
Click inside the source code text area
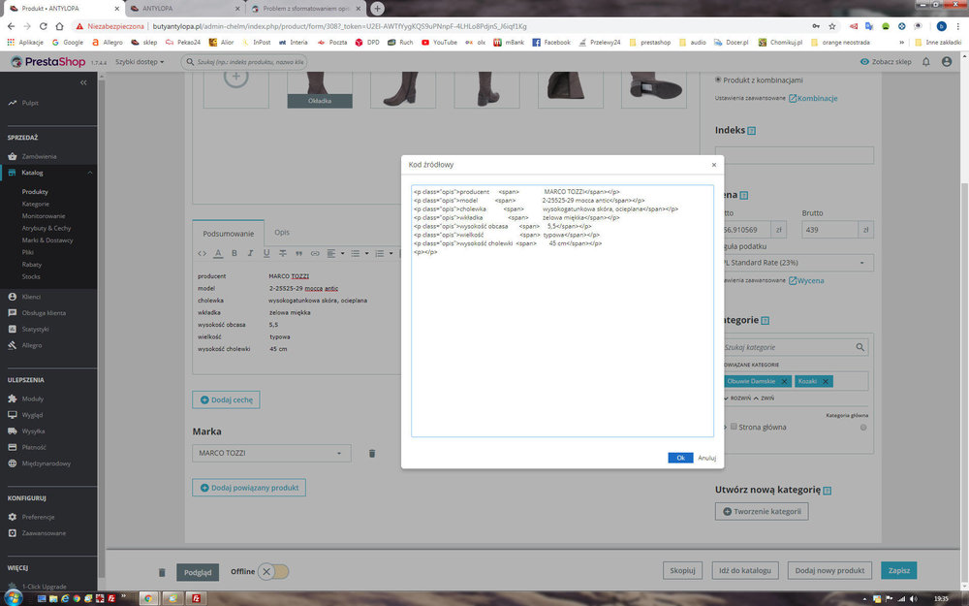point(562,310)
